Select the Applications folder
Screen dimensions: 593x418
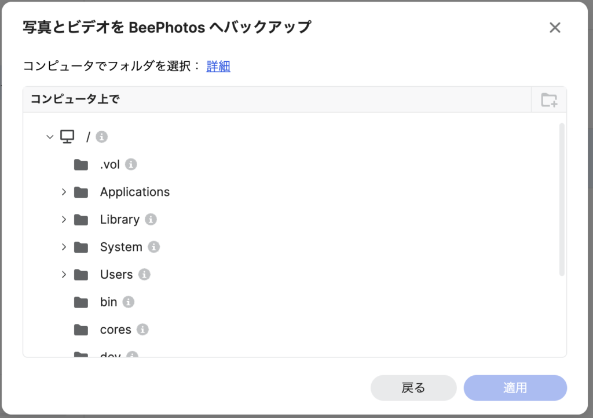(134, 192)
